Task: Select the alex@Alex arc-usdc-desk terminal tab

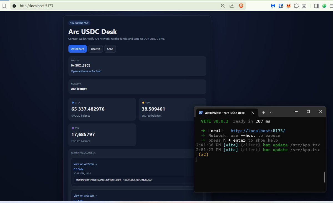Action: [227, 112]
